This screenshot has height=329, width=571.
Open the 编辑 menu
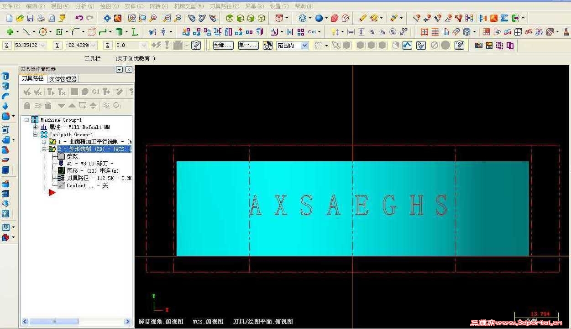pos(36,6)
